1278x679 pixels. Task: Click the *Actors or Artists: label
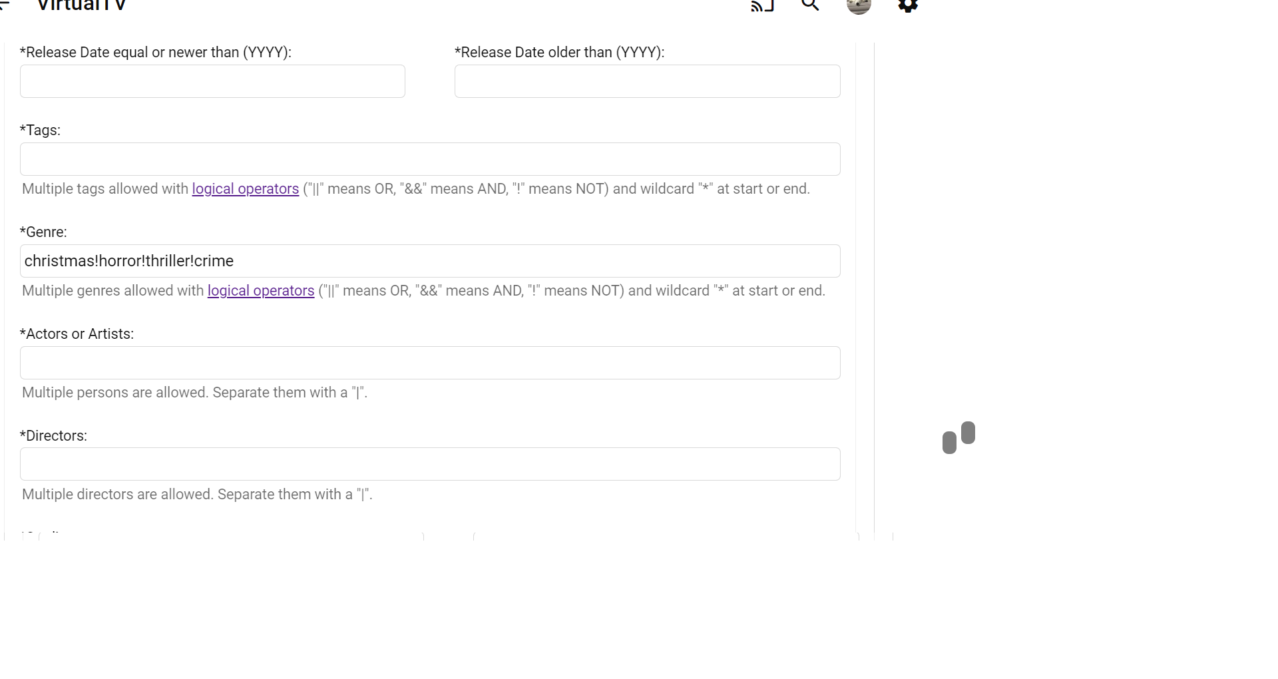pos(77,334)
